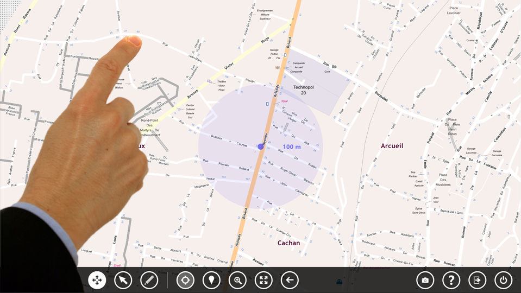Click the Total gas station marker
The image size is (521, 293).
click(268, 104)
